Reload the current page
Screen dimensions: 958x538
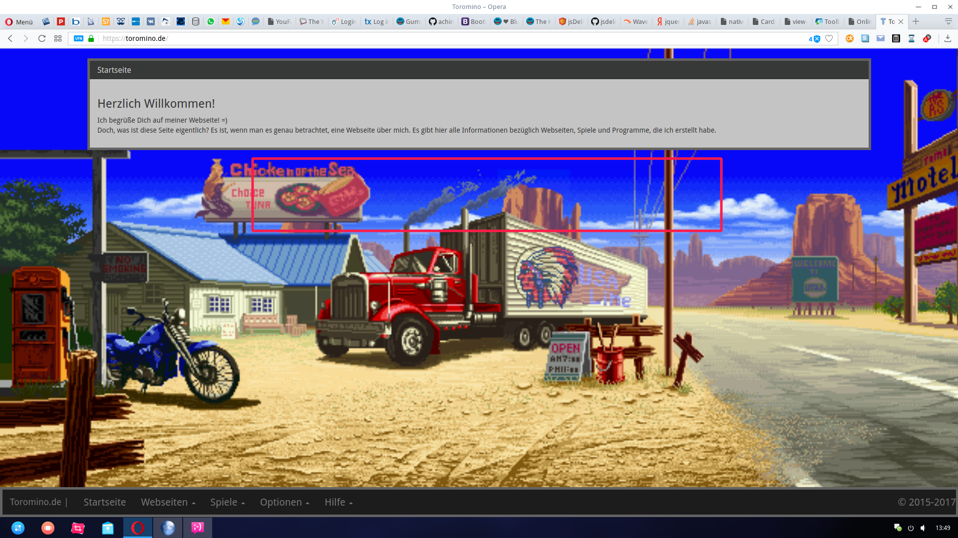pyautogui.click(x=42, y=38)
